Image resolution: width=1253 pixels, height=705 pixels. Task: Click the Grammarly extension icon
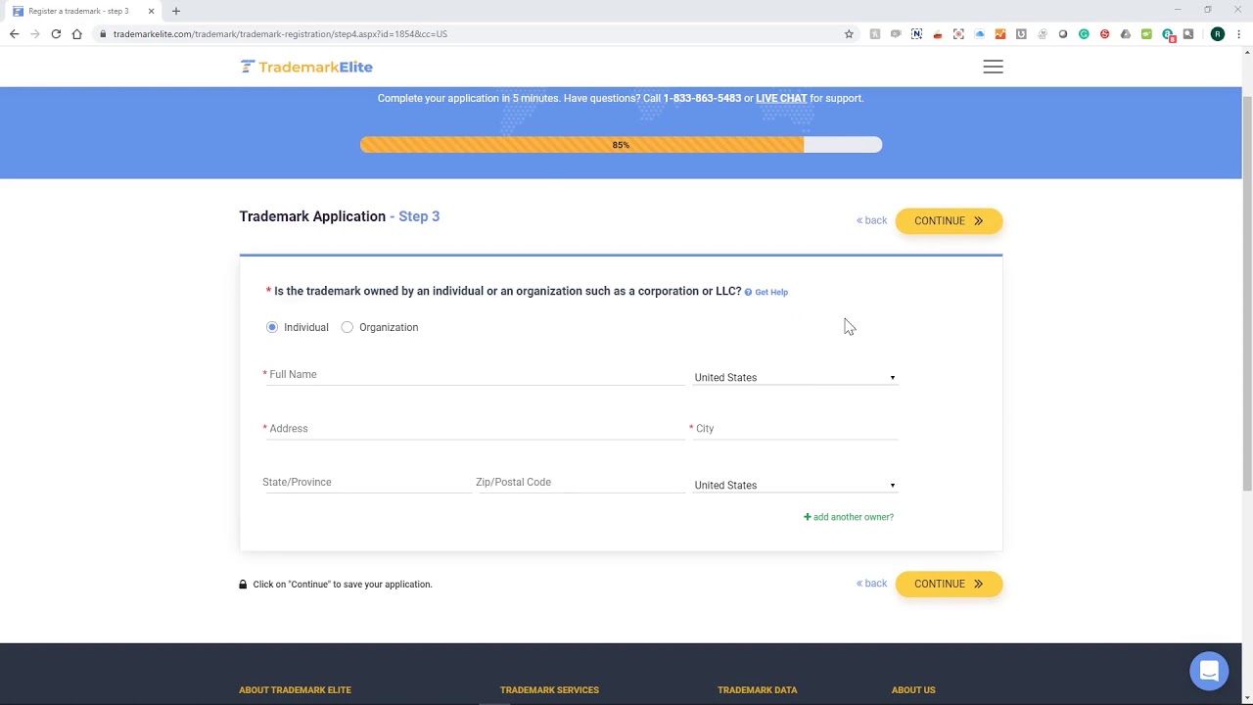1084,34
